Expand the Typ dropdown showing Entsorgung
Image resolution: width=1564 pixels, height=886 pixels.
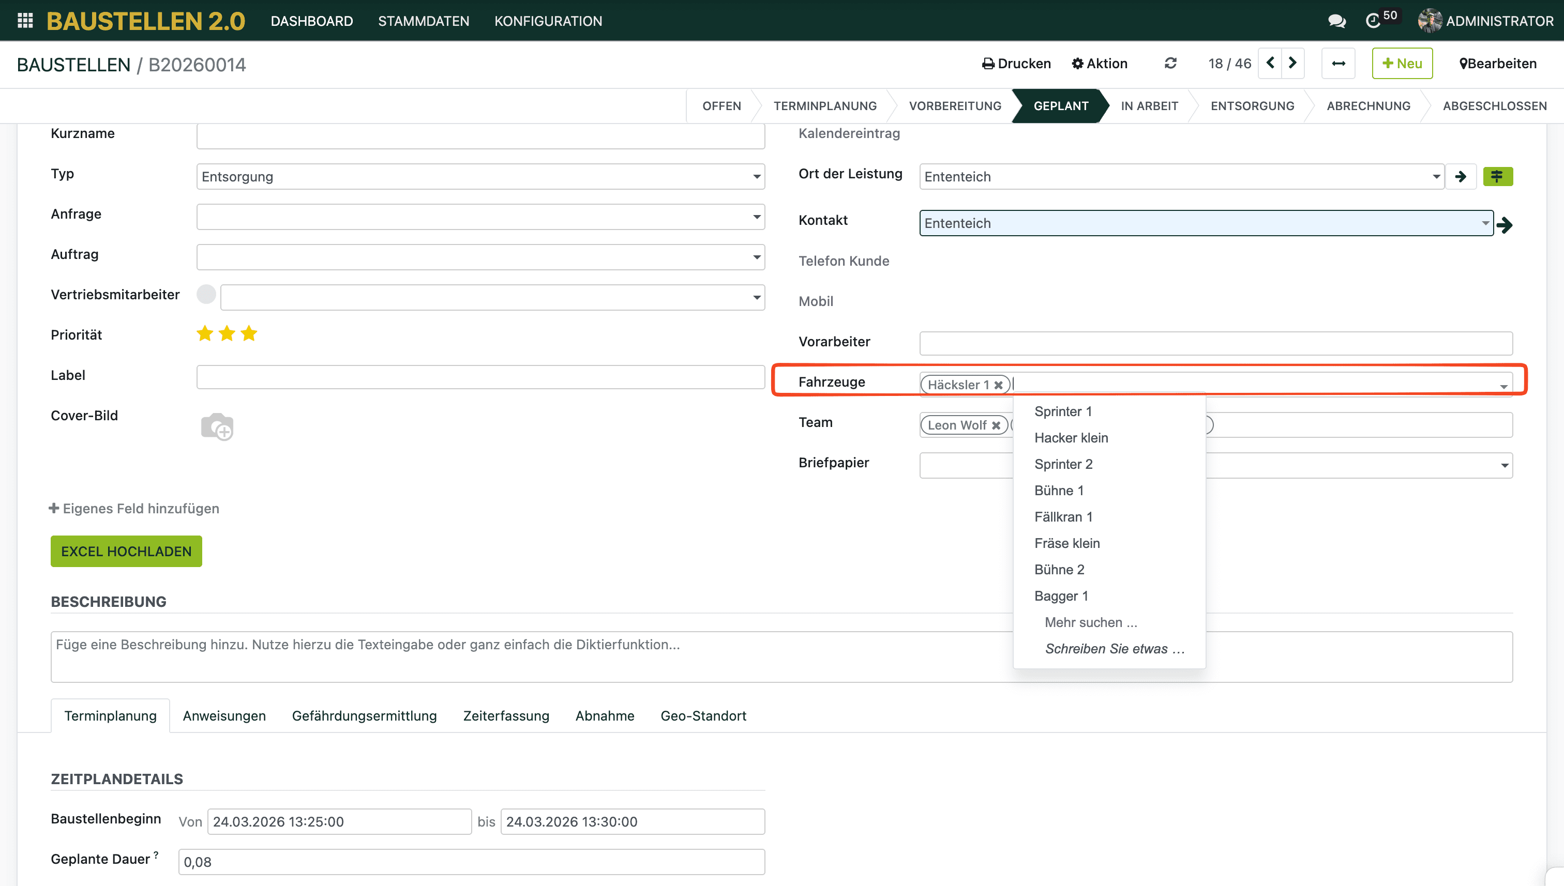point(756,176)
